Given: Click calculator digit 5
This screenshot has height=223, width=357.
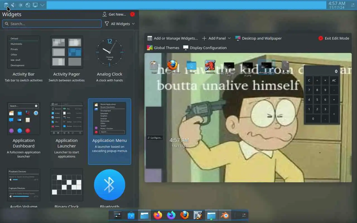Looking at the screenshot, I should (317, 100).
